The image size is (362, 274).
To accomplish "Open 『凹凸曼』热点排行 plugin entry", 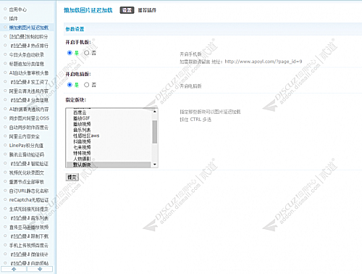I will [29, 46].
